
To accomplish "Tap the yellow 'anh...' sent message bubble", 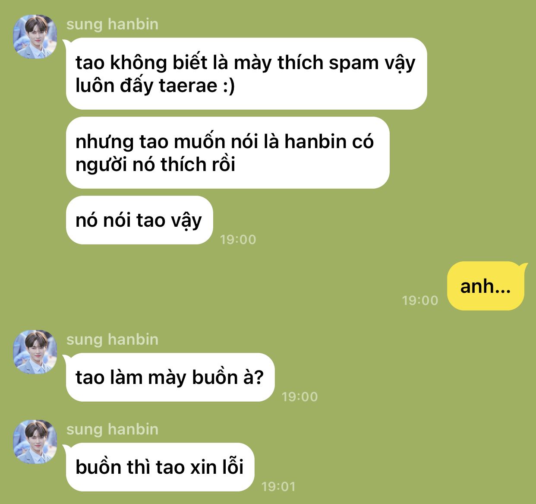I will pos(486,286).
